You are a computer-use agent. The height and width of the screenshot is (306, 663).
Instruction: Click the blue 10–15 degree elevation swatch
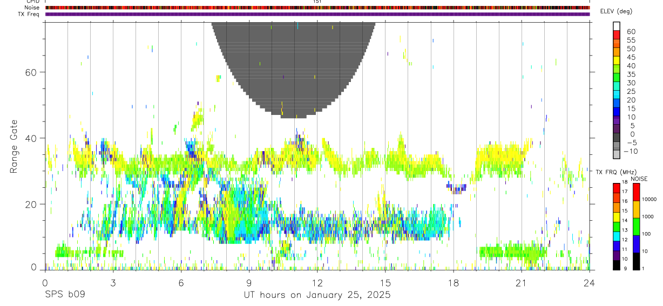pos(617,112)
